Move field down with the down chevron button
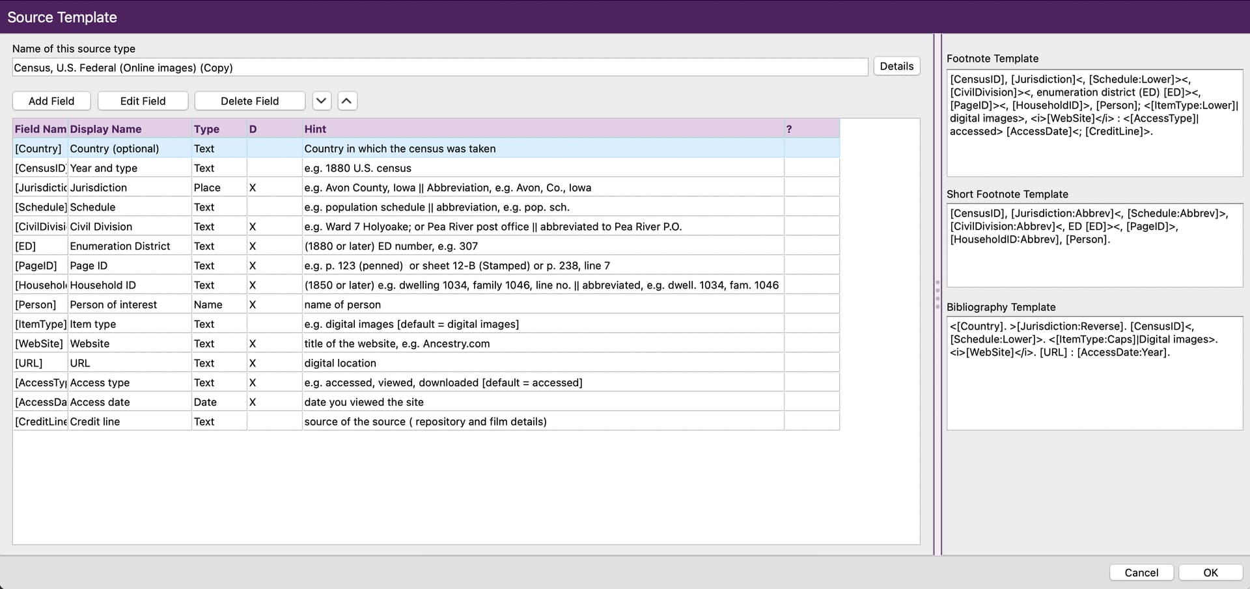The height and width of the screenshot is (589, 1250). coord(322,101)
